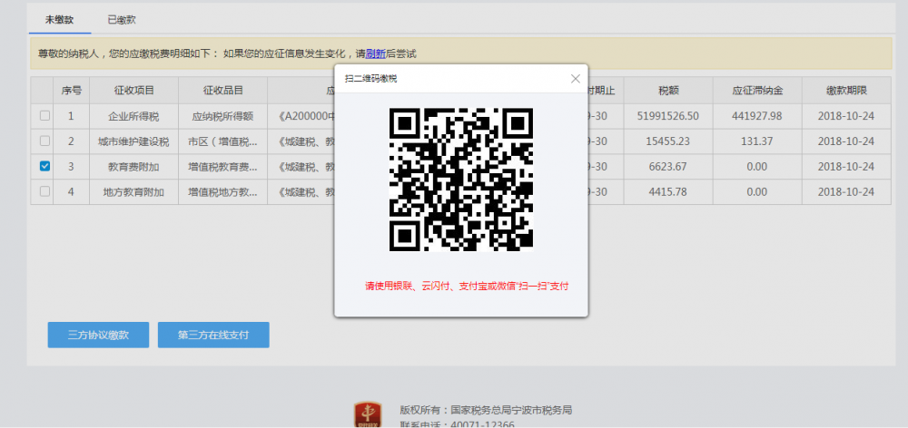908x428 pixels.
Task: Click the 刷新 refresh link
Action: click(376, 53)
